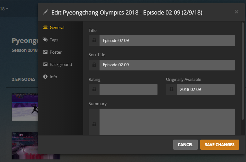Click the empty Rating input field

(128, 89)
